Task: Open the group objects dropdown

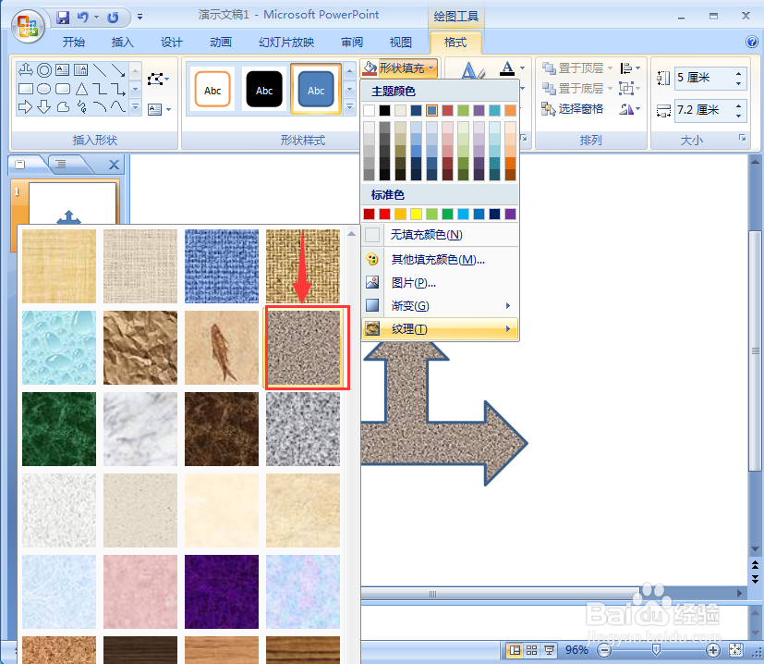Action: click(630, 88)
